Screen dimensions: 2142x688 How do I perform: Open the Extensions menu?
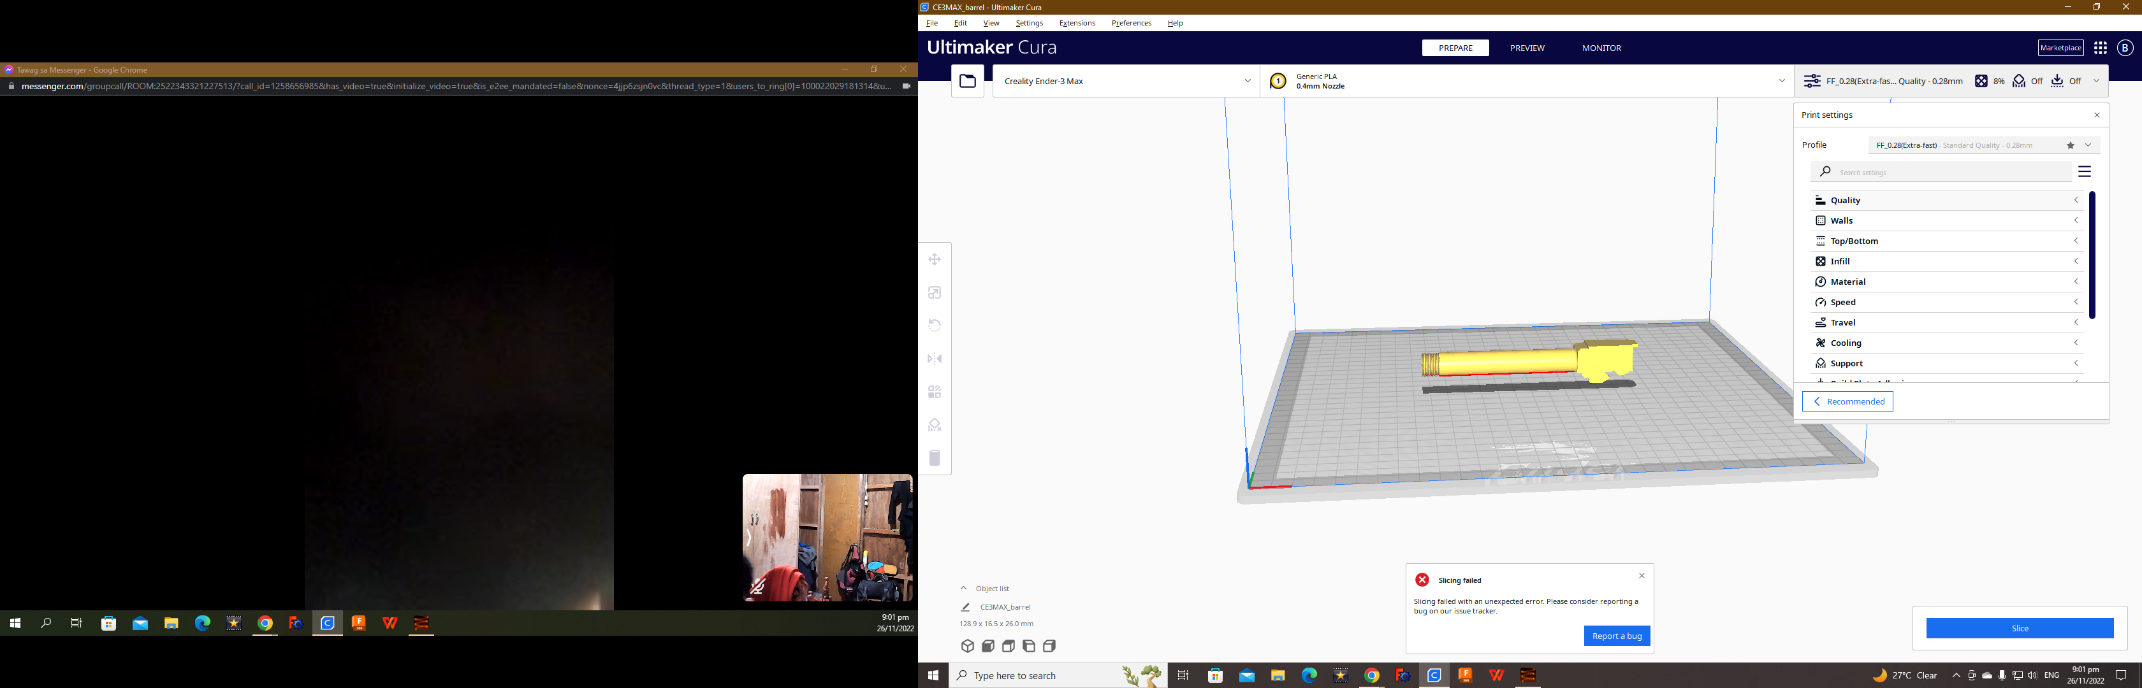coord(1077,24)
